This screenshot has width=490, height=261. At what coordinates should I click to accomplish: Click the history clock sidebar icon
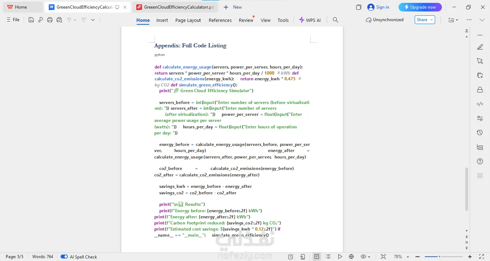pos(480,133)
